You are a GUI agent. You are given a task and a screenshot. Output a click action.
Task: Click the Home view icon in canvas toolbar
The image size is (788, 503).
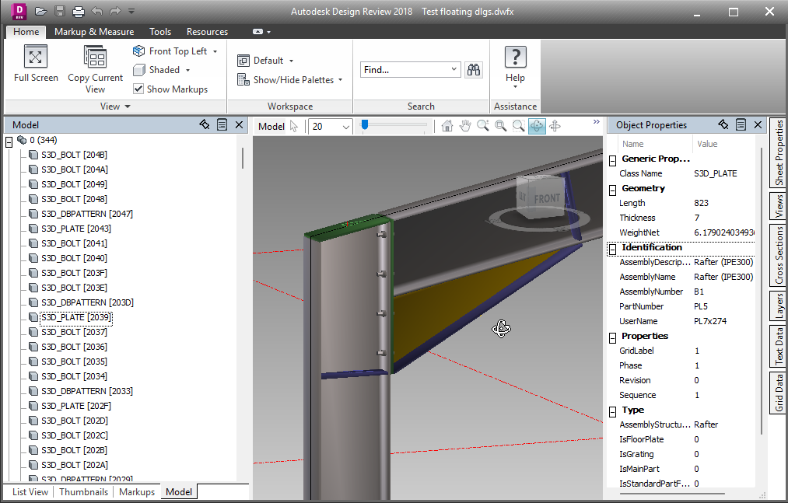tap(447, 126)
